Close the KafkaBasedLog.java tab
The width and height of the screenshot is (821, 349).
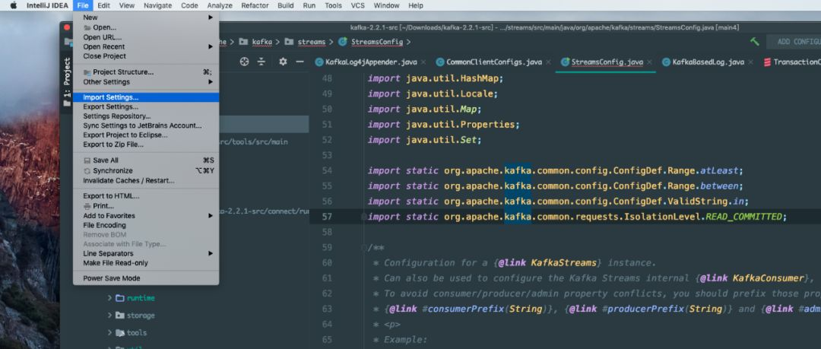pyautogui.click(x=750, y=62)
